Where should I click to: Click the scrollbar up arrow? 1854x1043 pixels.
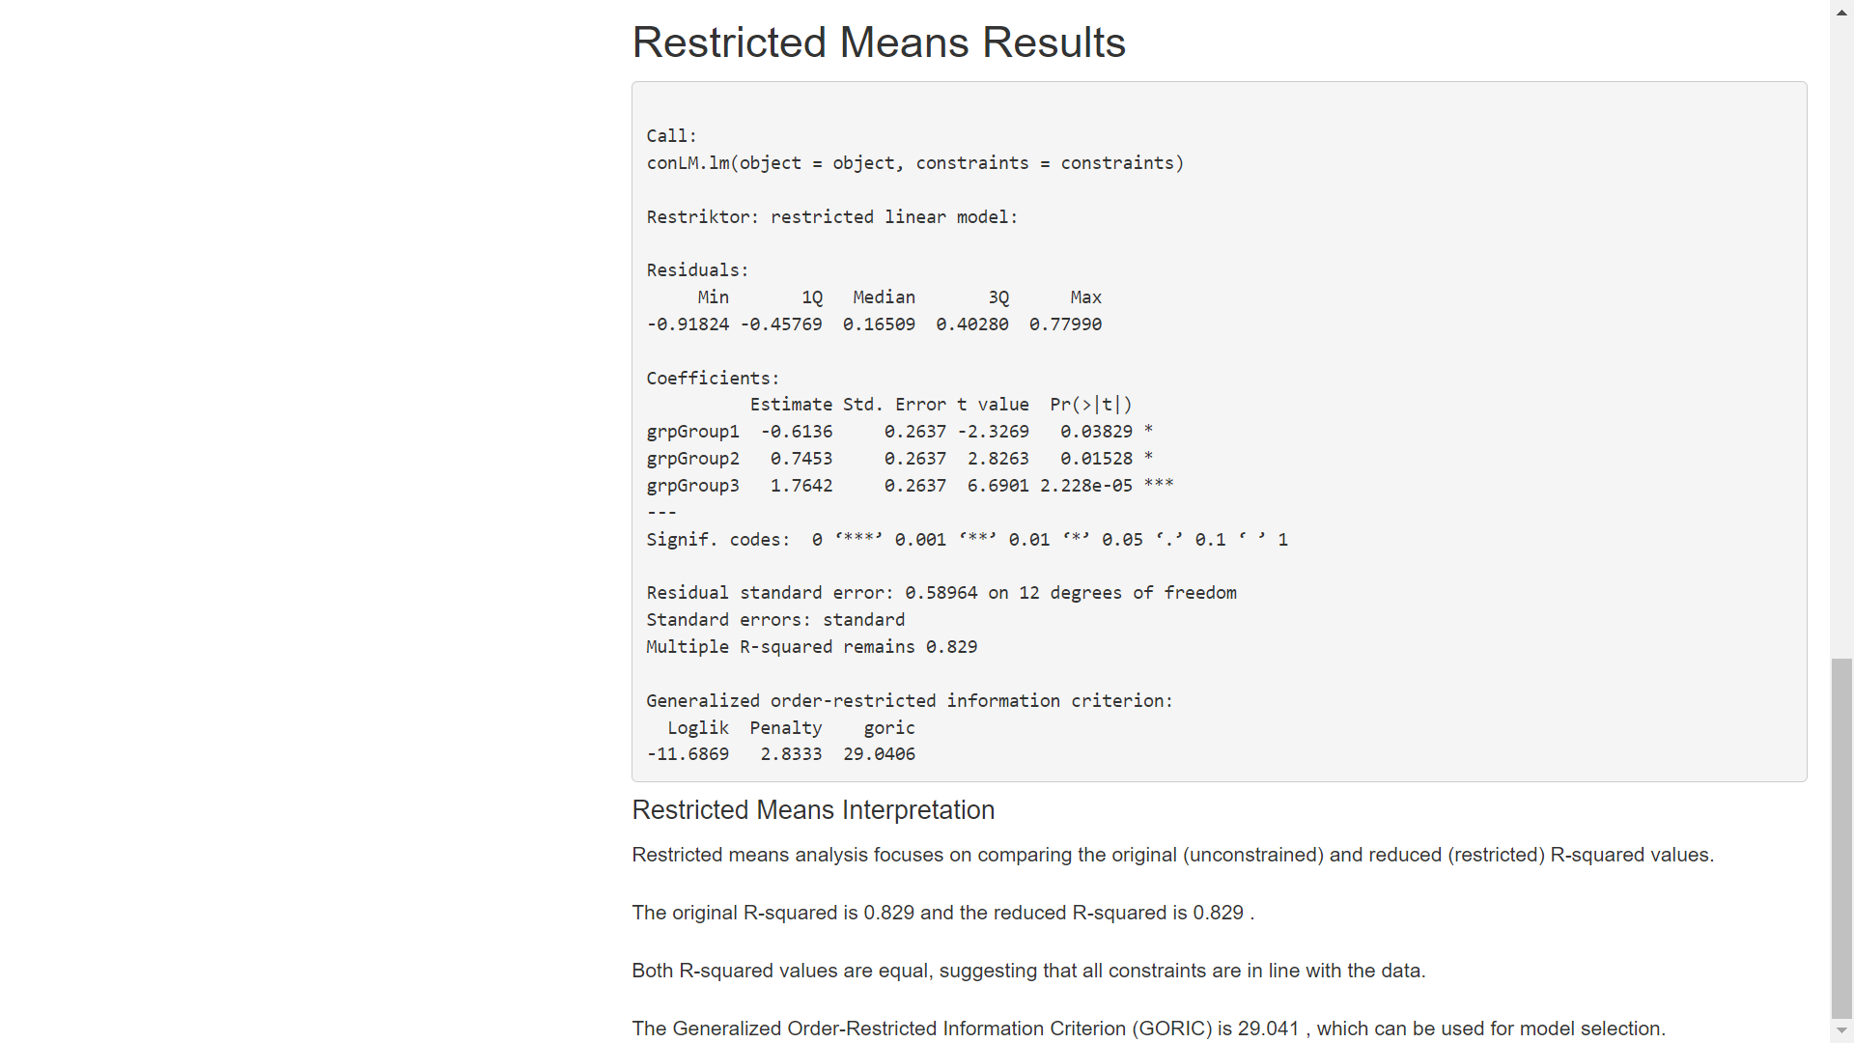(1841, 11)
